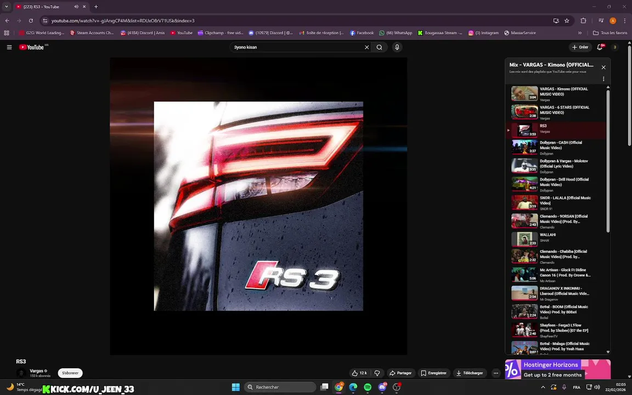This screenshot has width=632, height=395.
Task: Go to the YouTube home logo
Action: [x=31, y=47]
